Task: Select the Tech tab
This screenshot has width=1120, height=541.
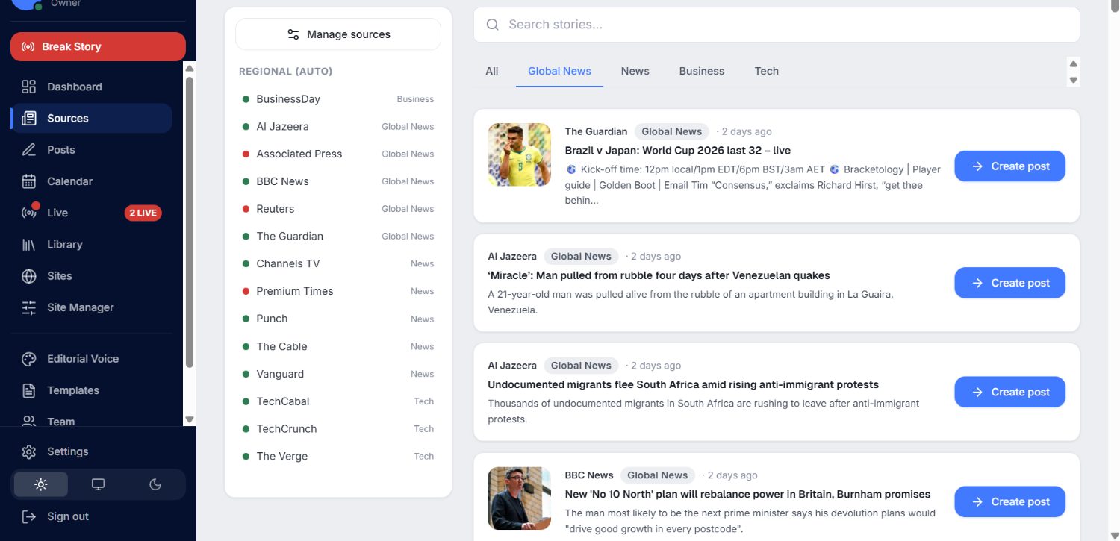Action: (x=766, y=71)
